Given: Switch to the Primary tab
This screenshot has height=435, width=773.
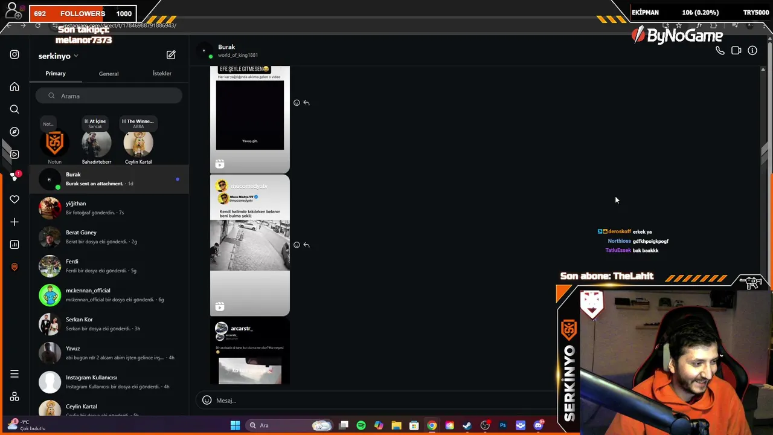Looking at the screenshot, I should [56, 74].
